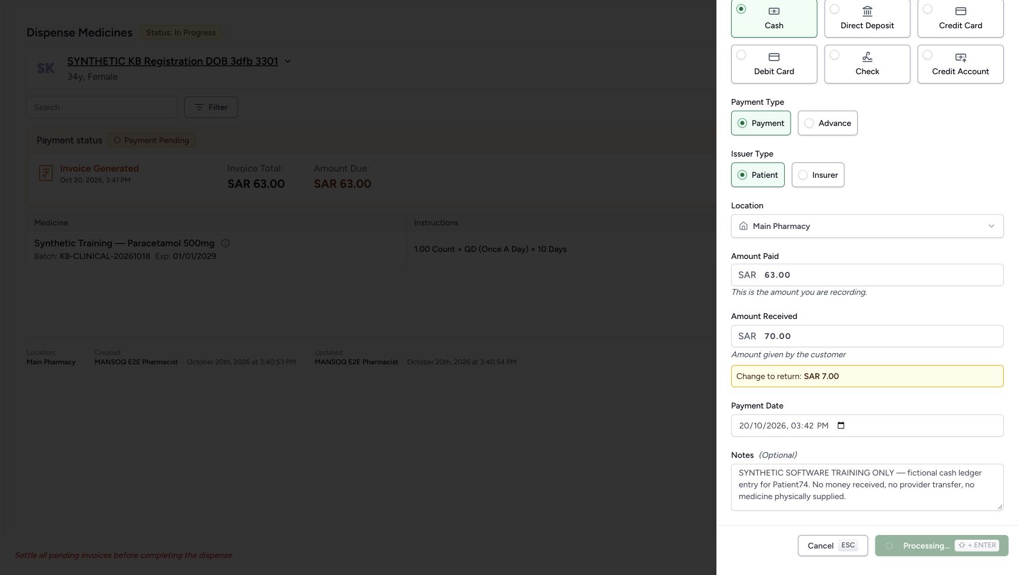Choose Payment as payment type
The width and height of the screenshot is (1018, 575).
tap(761, 123)
